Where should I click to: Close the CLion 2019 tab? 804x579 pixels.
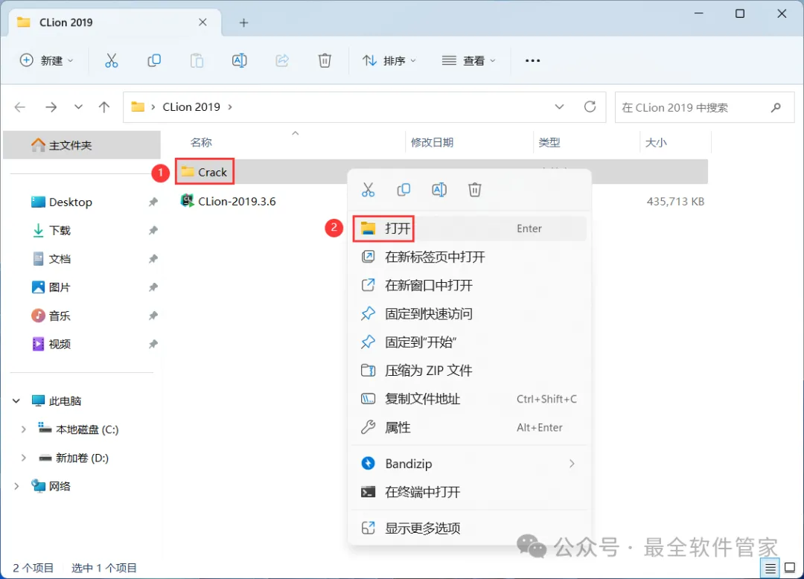(x=202, y=22)
